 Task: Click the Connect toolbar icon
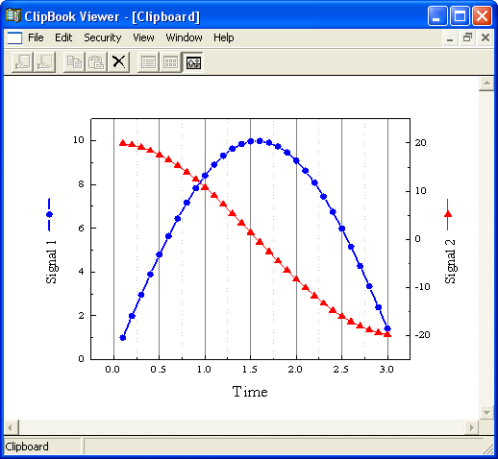coord(22,62)
